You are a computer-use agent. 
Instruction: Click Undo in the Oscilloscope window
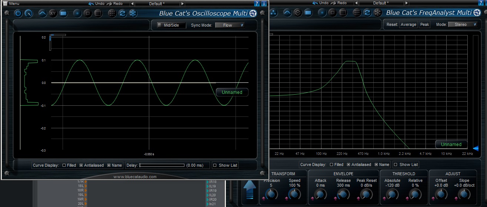click(x=97, y=4)
